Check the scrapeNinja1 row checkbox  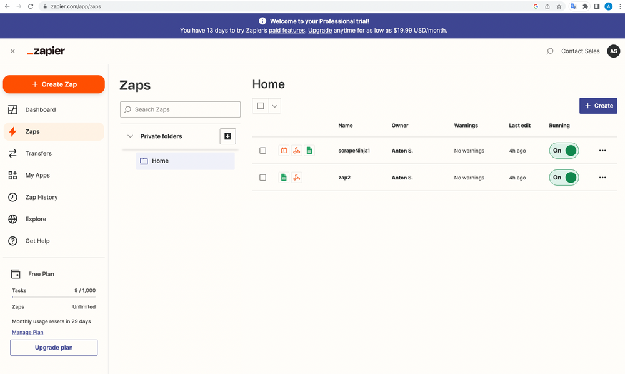coord(262,151)
